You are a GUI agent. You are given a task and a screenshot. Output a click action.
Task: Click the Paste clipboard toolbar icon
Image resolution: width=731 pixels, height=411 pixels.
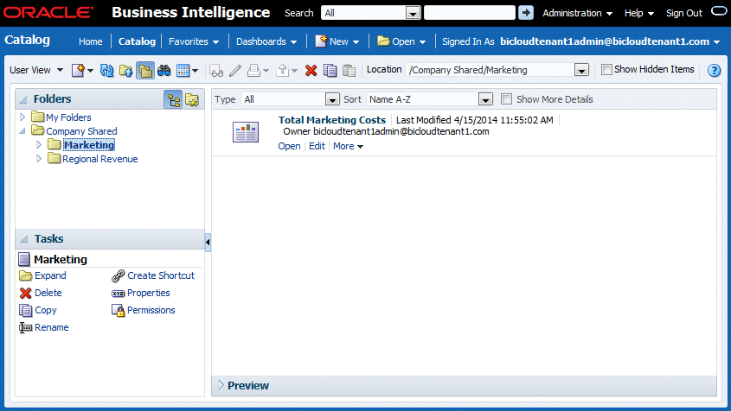pos(349,70)
